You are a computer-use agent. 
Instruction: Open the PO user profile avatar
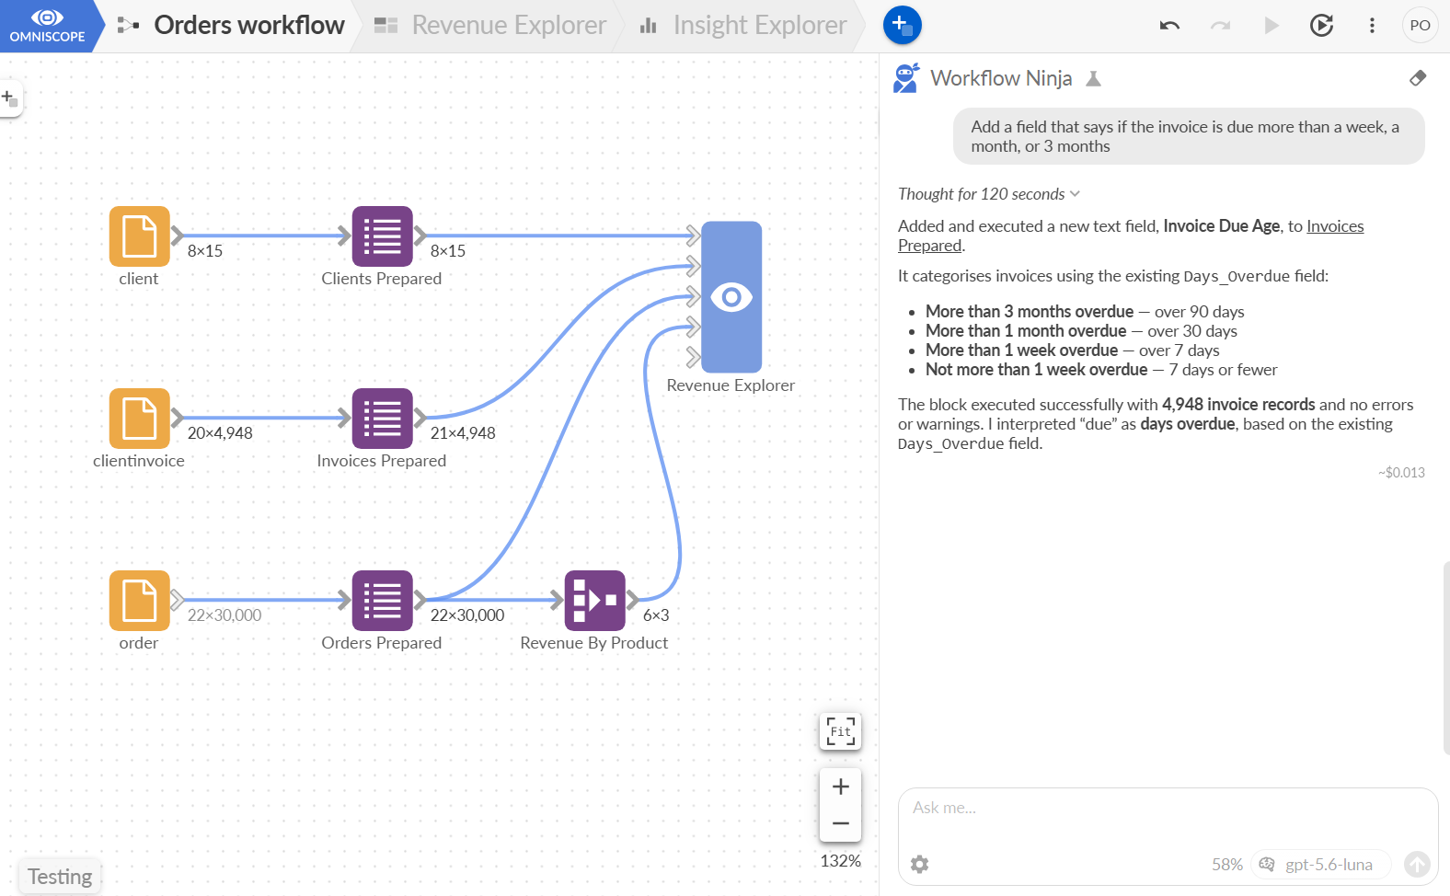point(1420,26)
